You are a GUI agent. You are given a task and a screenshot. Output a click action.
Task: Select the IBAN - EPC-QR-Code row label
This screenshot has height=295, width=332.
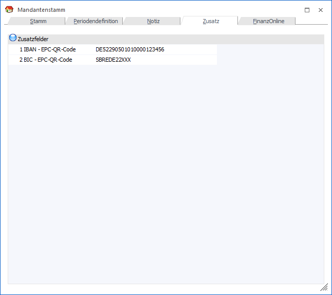(x=50, y=50)
